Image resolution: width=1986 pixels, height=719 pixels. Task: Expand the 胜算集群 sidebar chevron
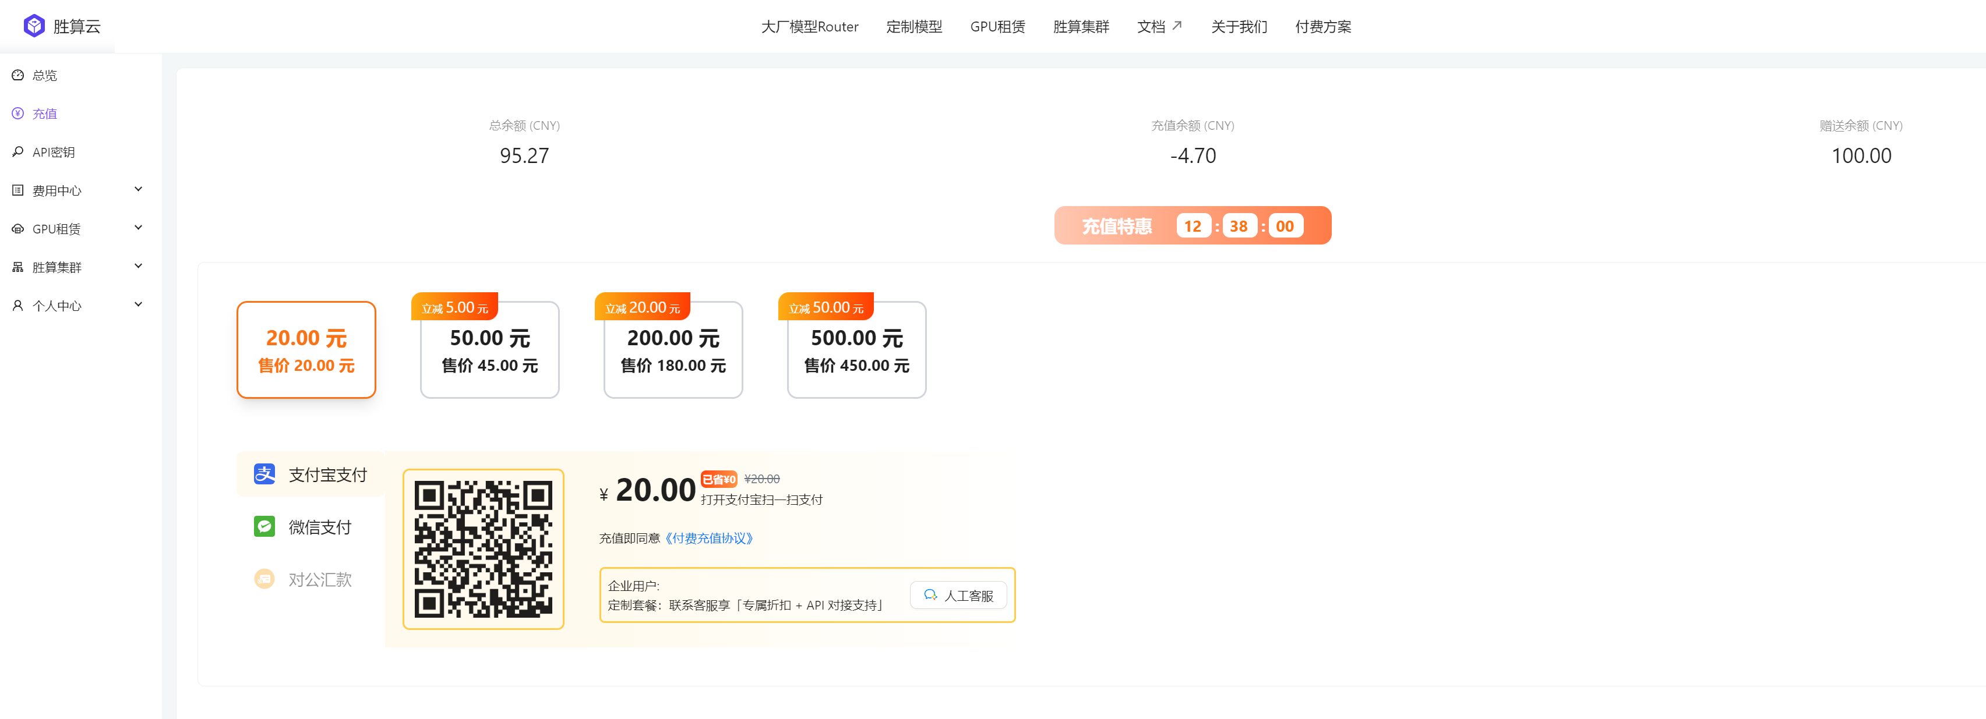click(x=139, y=267)
